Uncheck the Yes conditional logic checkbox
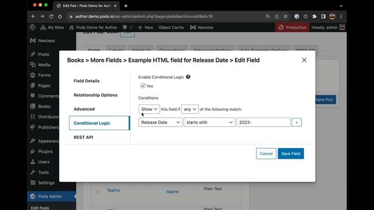The height and width of the screenshot is (210, 374). coord(143,86)
